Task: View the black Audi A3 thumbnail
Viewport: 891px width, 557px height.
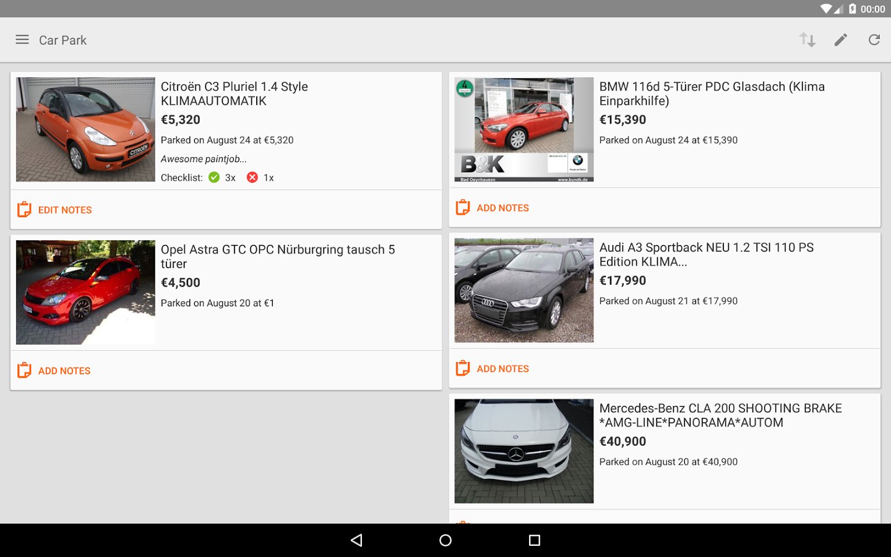Action: pos(523,290)
